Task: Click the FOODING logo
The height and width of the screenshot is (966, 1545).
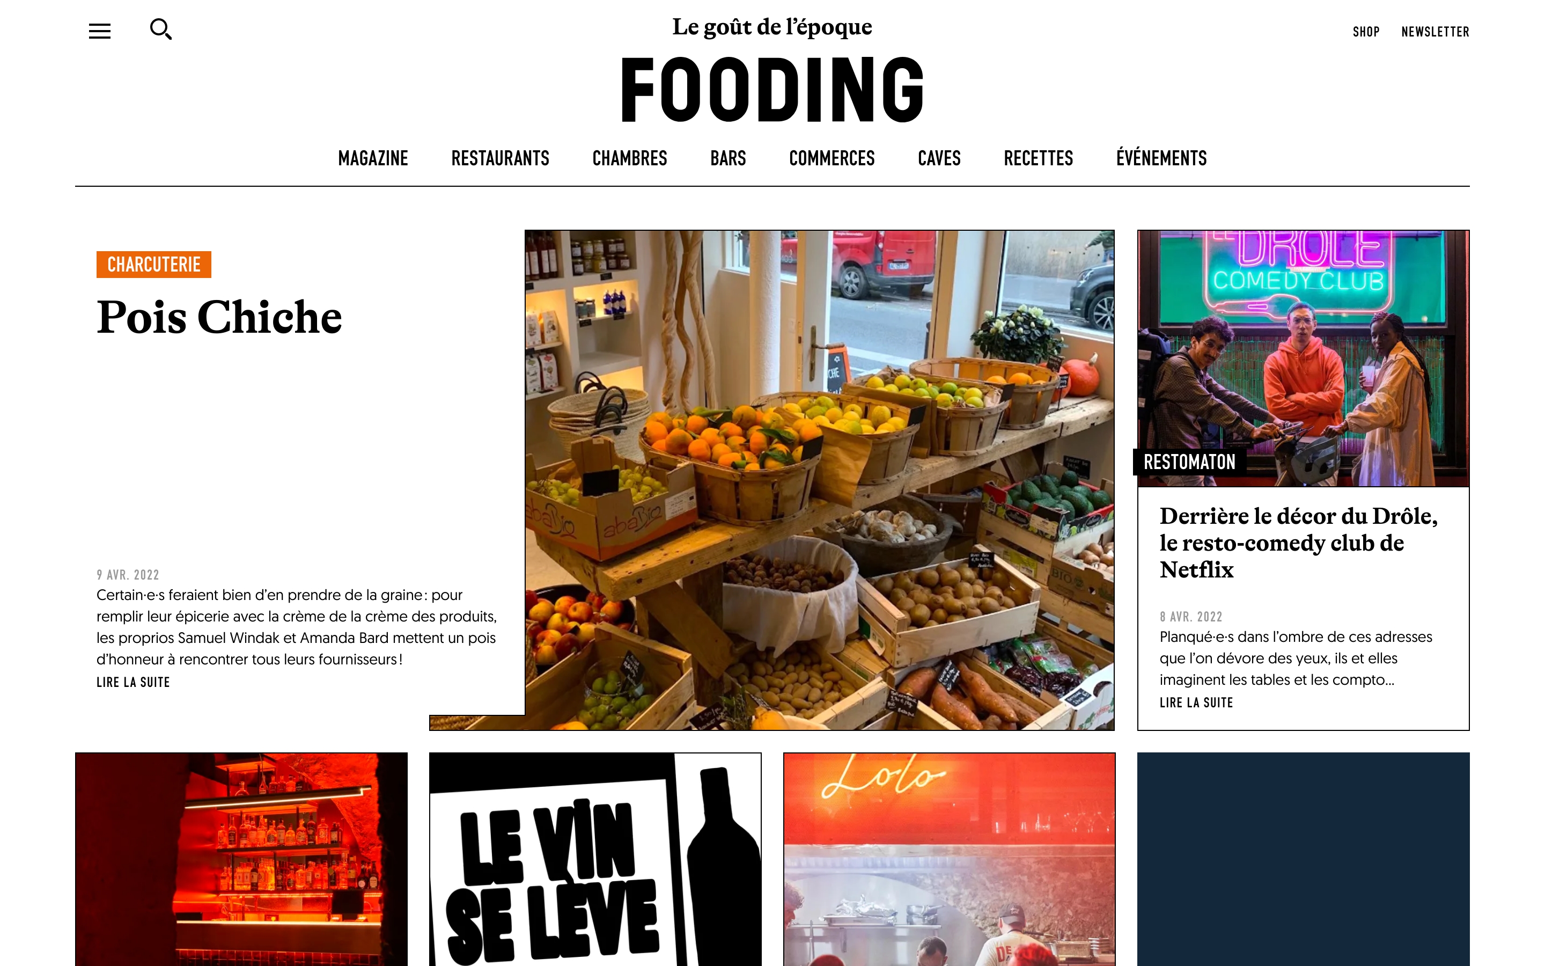Action: pyautogui.click(x=772, y=90)
